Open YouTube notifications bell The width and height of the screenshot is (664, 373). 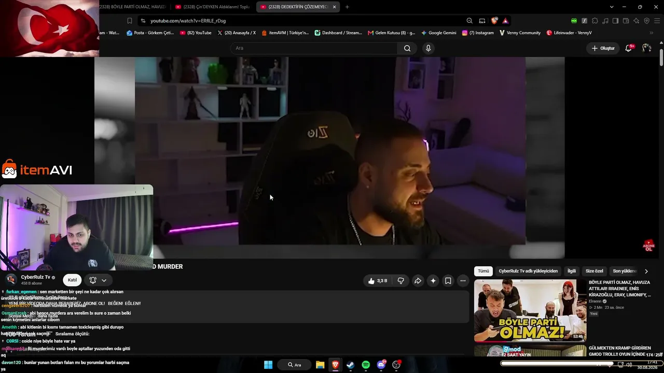click(x=629, y=48)
